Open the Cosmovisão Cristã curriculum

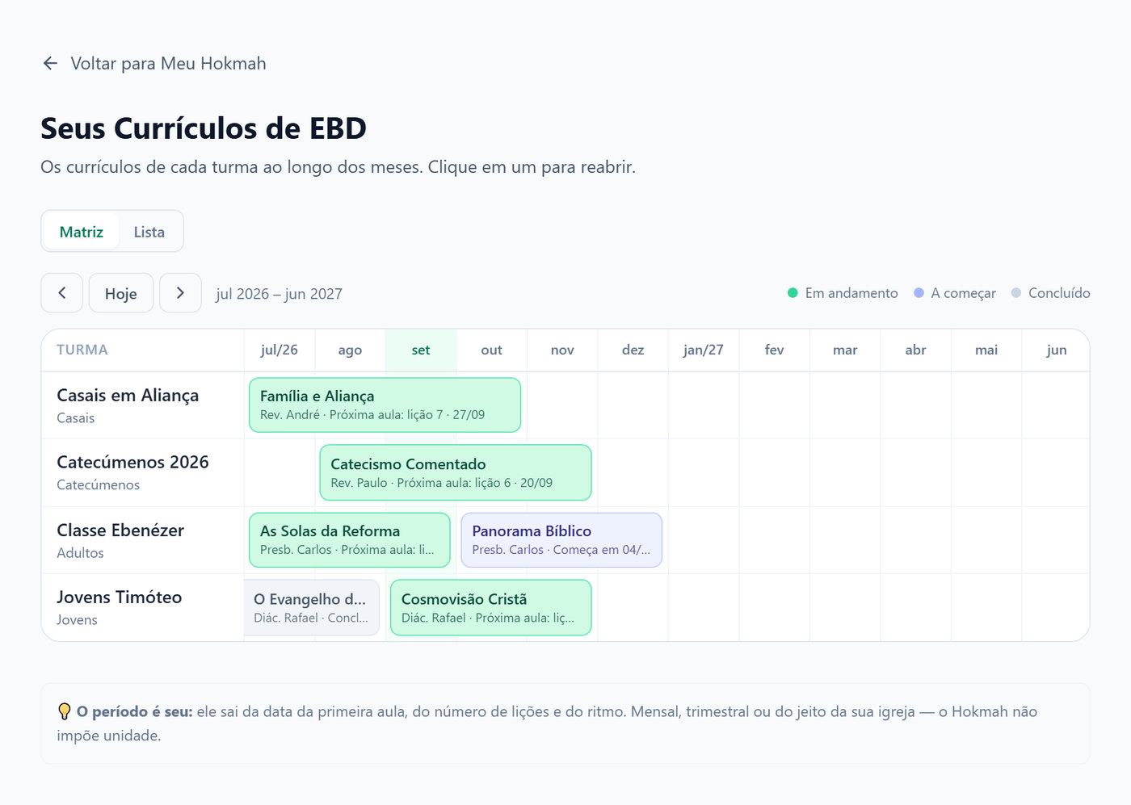click(x=491, y=608)
